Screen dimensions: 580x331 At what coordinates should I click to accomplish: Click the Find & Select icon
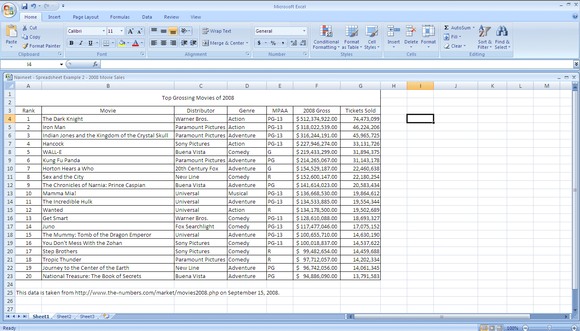pyautogui.click(x=502, y=37)
